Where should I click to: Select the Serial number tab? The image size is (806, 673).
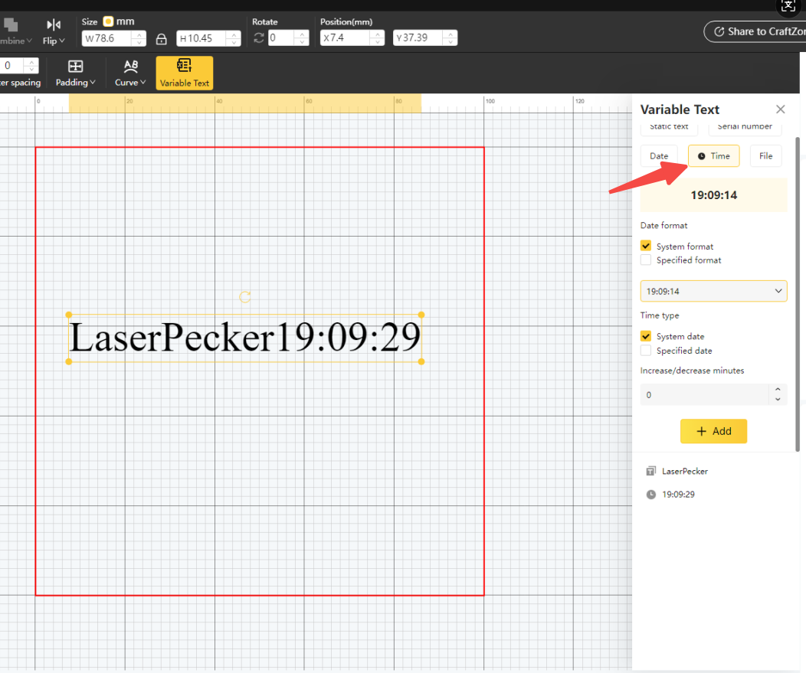pyautogui.click(x=745, y=126)
